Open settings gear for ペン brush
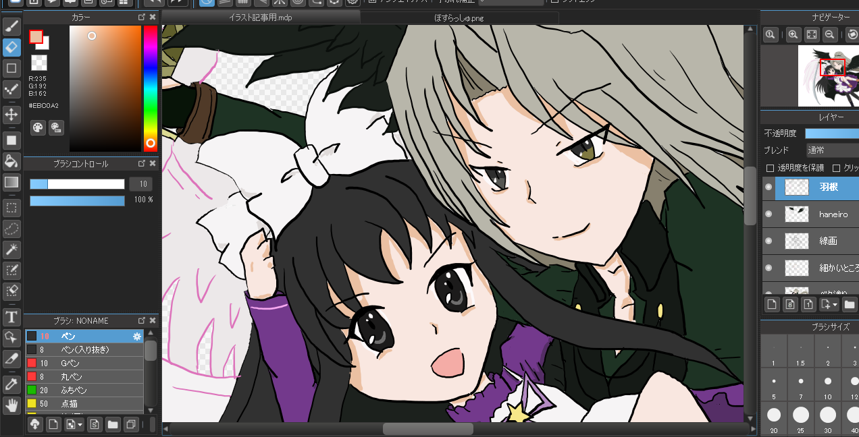859x437 pixels. pos(137,336)
